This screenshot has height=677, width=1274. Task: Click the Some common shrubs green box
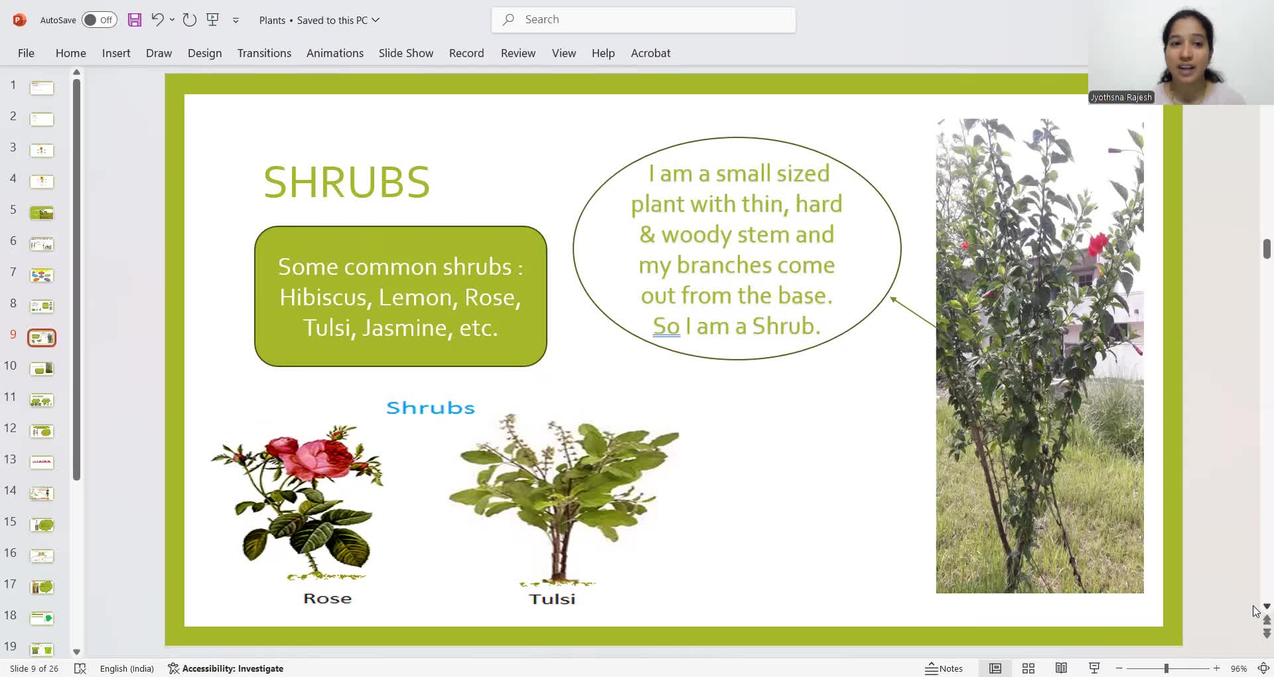401,296
